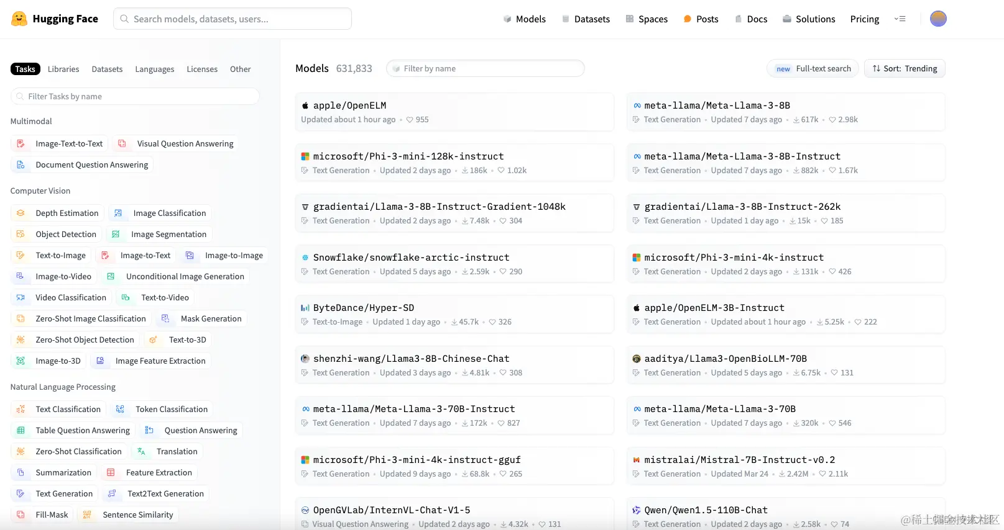1004x530 pixels.
Task: Open aaditya/Llama3-OpenBioLLM-70B model card
Action: [786, 365]
